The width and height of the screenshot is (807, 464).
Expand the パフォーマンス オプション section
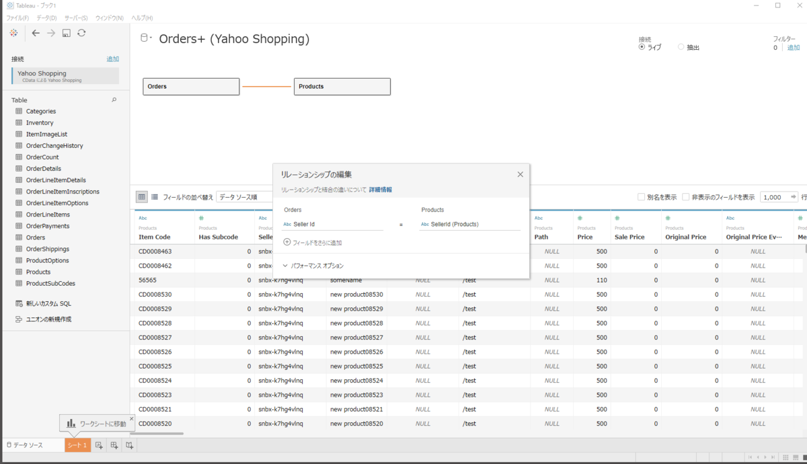(313, 266)
